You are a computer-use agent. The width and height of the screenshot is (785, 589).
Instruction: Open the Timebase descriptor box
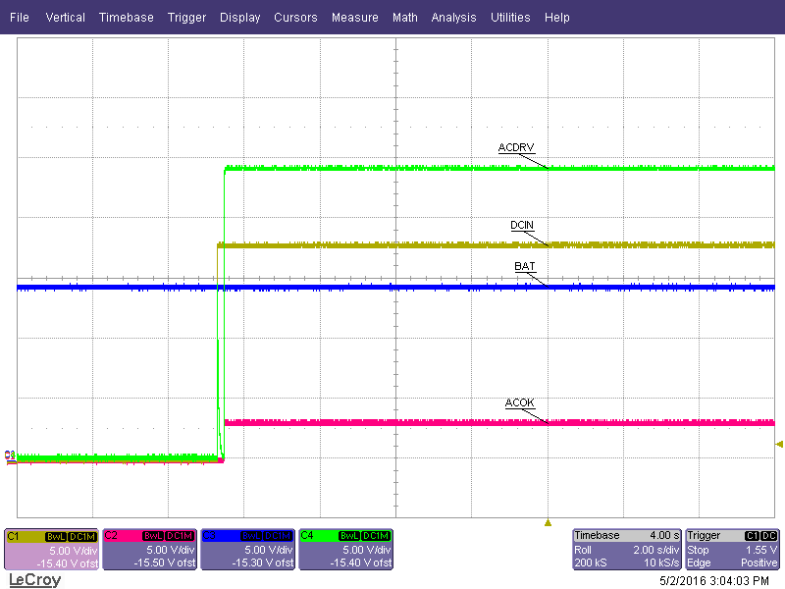627,550
